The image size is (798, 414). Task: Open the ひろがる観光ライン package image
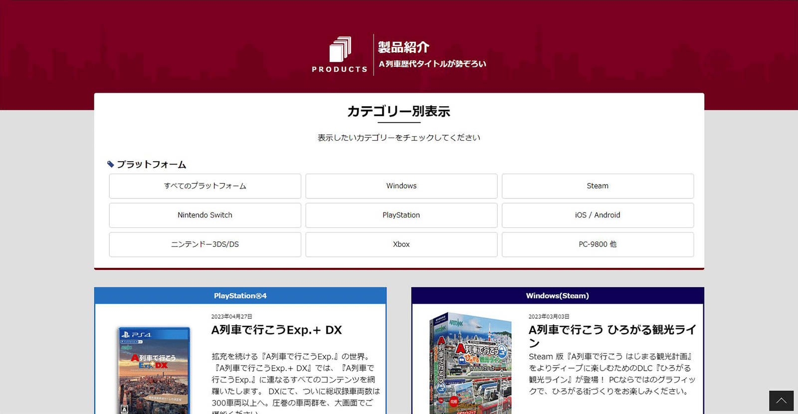tap(470, 364)
